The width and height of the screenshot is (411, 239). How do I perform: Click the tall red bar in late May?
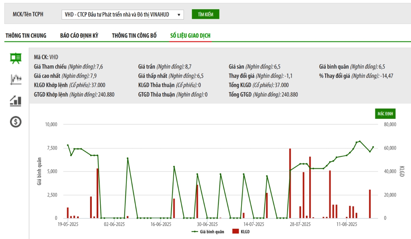(x=97, y=193)
